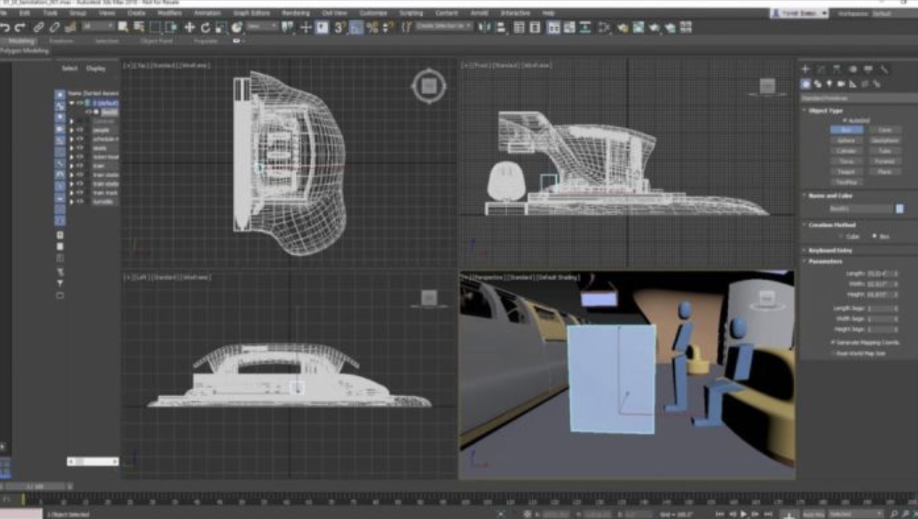Click the Teapot object type button
918x519 pixels.
pyautogui.click(x=846, y=172)
